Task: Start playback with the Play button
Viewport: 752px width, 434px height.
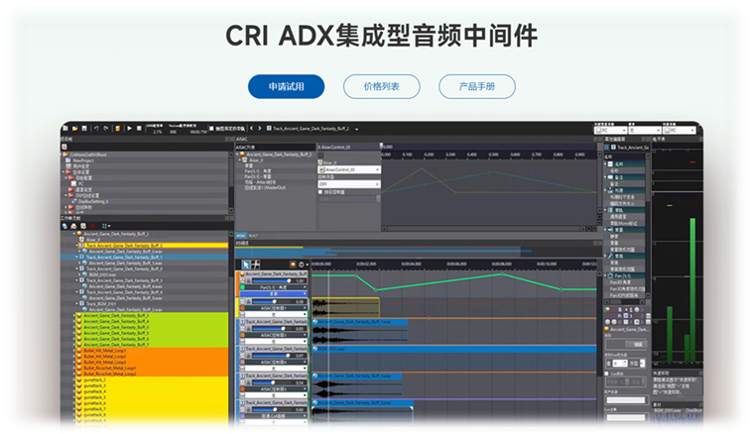Action: [x=130, y=129]
